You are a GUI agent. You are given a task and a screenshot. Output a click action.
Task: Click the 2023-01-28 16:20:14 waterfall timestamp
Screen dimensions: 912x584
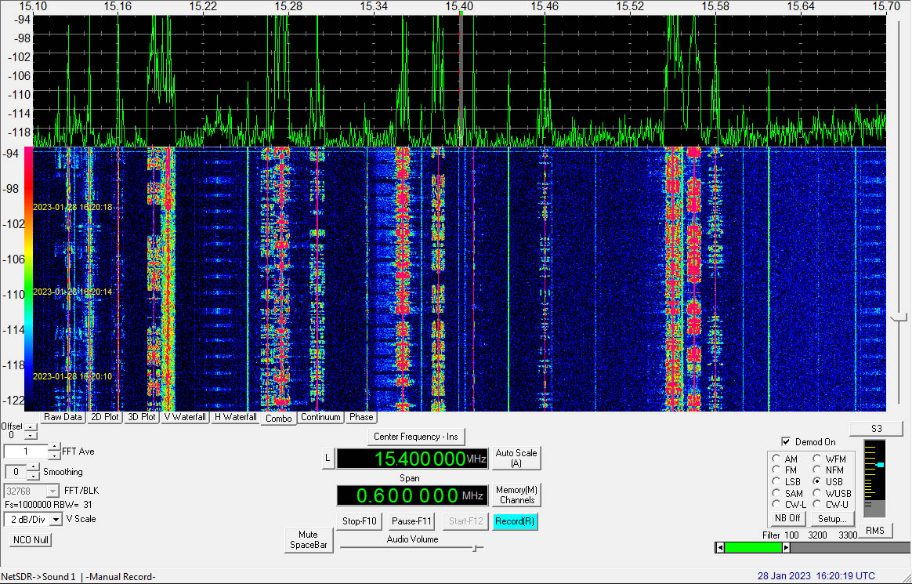[x=72, y=292]
